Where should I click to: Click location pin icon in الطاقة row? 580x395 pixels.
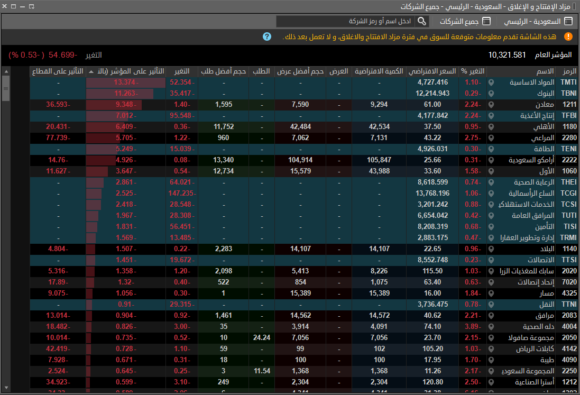coord(491,149)
